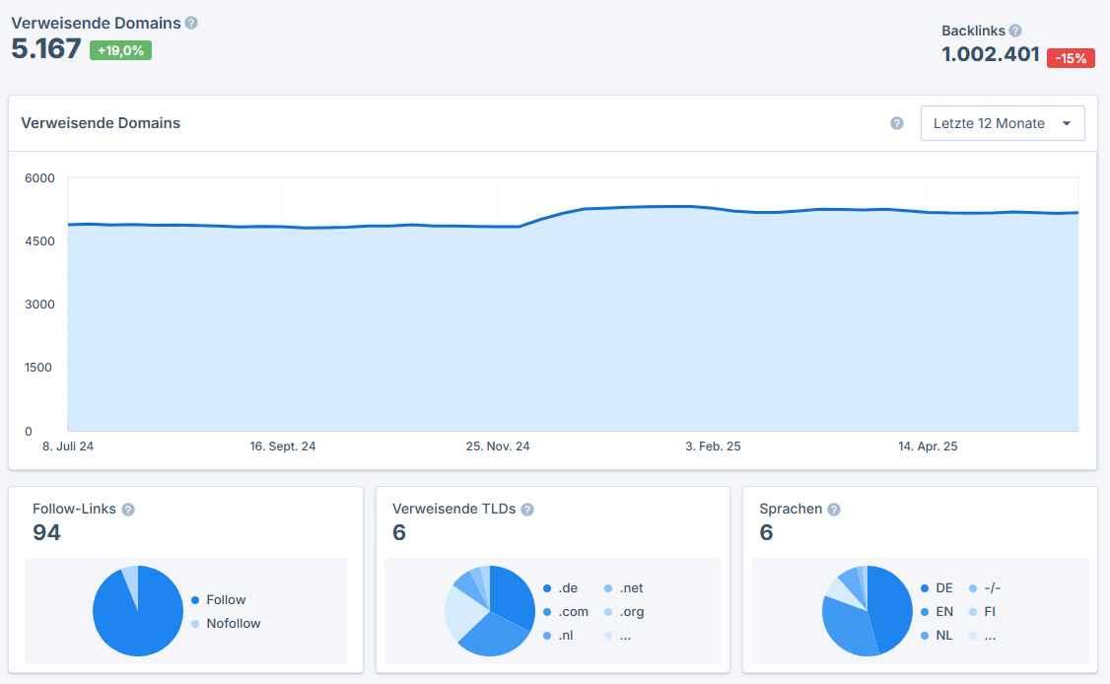The width and height of the screenshot is (1110, 684).
Task: Click the -15% red badge
Action: [1071, 58]
